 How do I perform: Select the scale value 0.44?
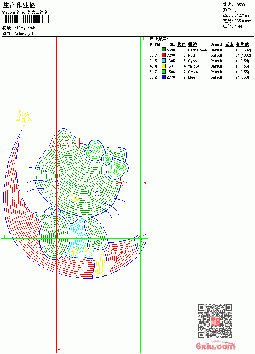tap(238, 27)
